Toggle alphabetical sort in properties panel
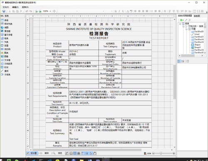 coord(183,61)
